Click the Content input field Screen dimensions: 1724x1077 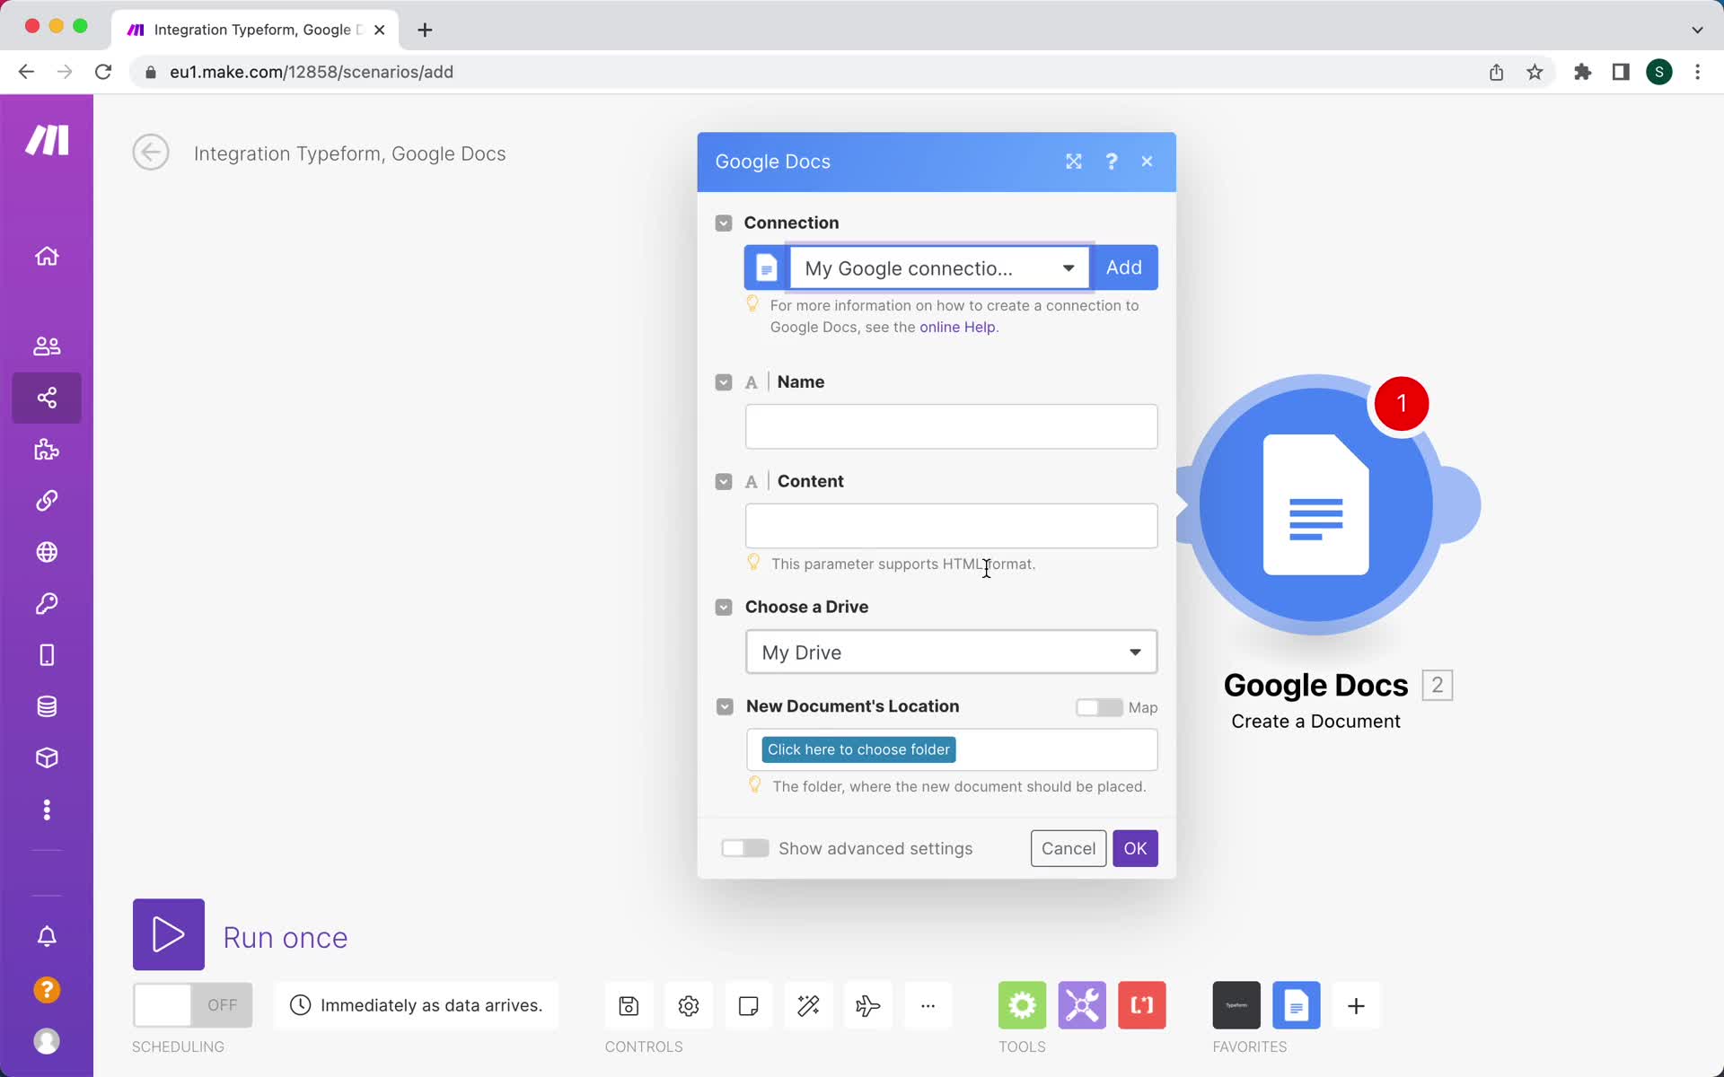pyautogui.click(x=948, y=522)
